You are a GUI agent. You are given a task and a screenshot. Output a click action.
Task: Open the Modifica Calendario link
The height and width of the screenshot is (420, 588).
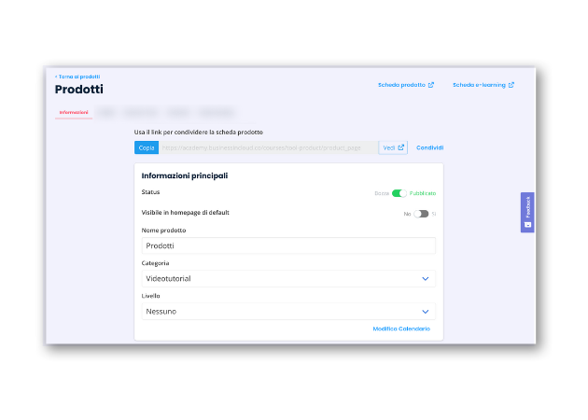(401, 329)
